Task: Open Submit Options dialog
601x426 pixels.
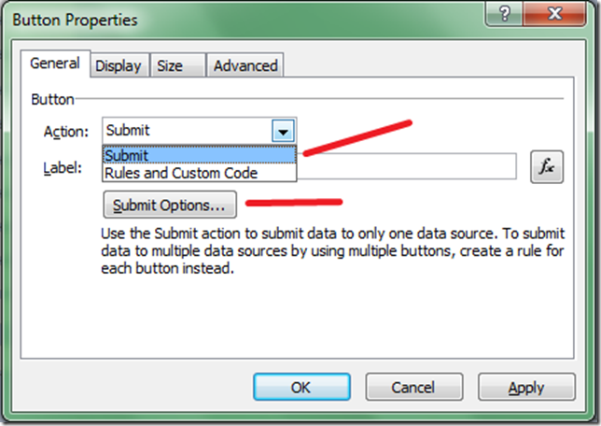Action: click(169, 204)
